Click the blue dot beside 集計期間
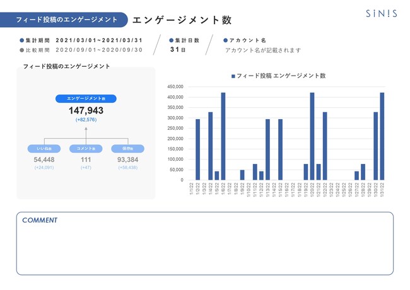Screen dimensions: 410x290 (21, 40)
